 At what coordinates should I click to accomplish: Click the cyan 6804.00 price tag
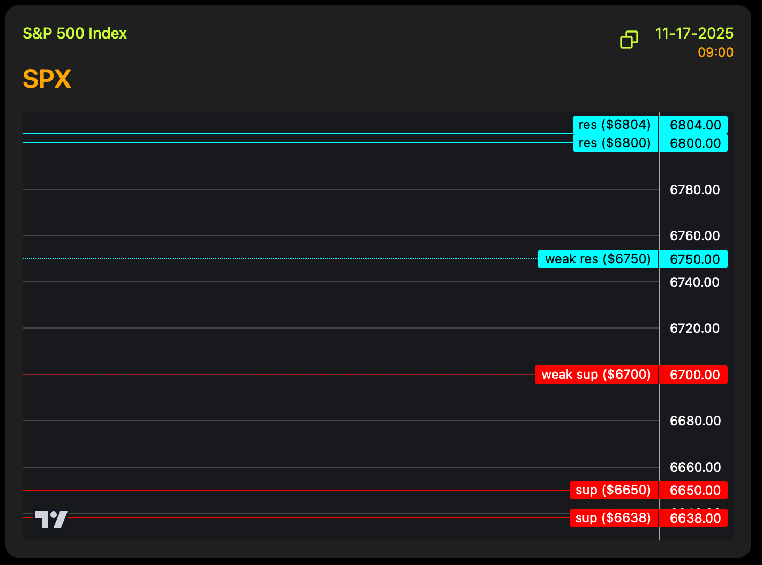694,125
